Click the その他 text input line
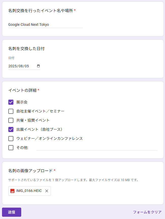 [x=97, y=148]
